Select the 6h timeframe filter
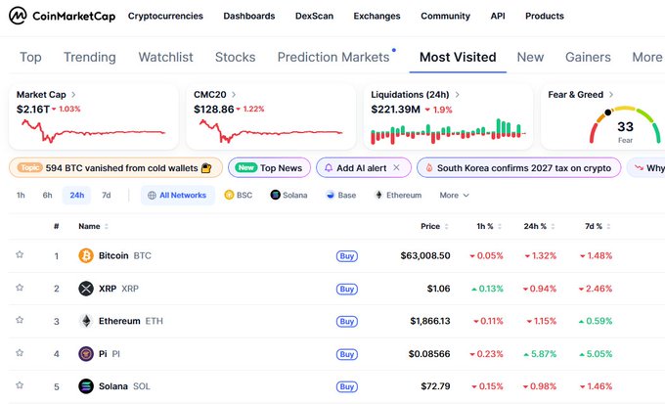Image resolution: width=665 pixels, height=404 pixels. 47,196
